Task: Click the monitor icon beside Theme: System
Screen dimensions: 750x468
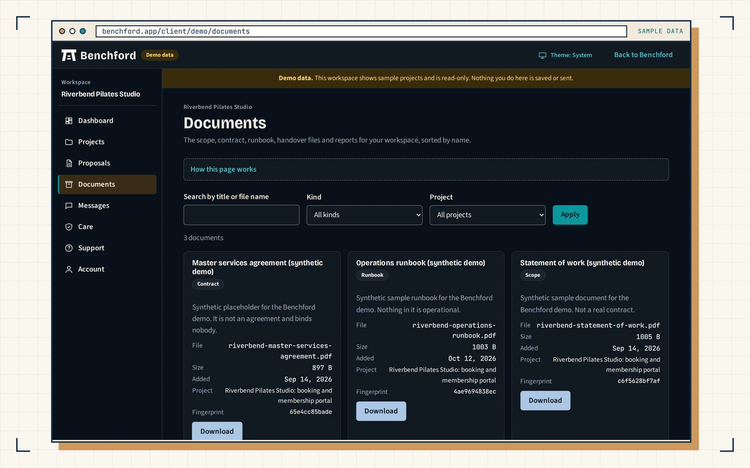Action: [543, 55]
